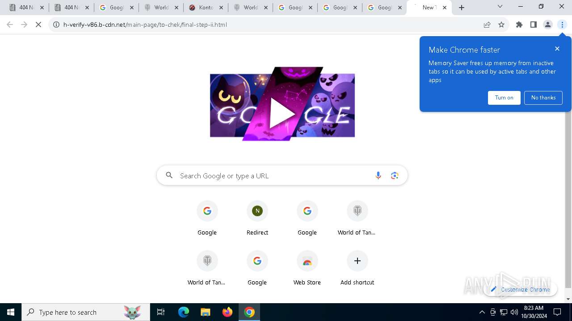Go forward to next page
572x321 pixels.
point(24,25)
